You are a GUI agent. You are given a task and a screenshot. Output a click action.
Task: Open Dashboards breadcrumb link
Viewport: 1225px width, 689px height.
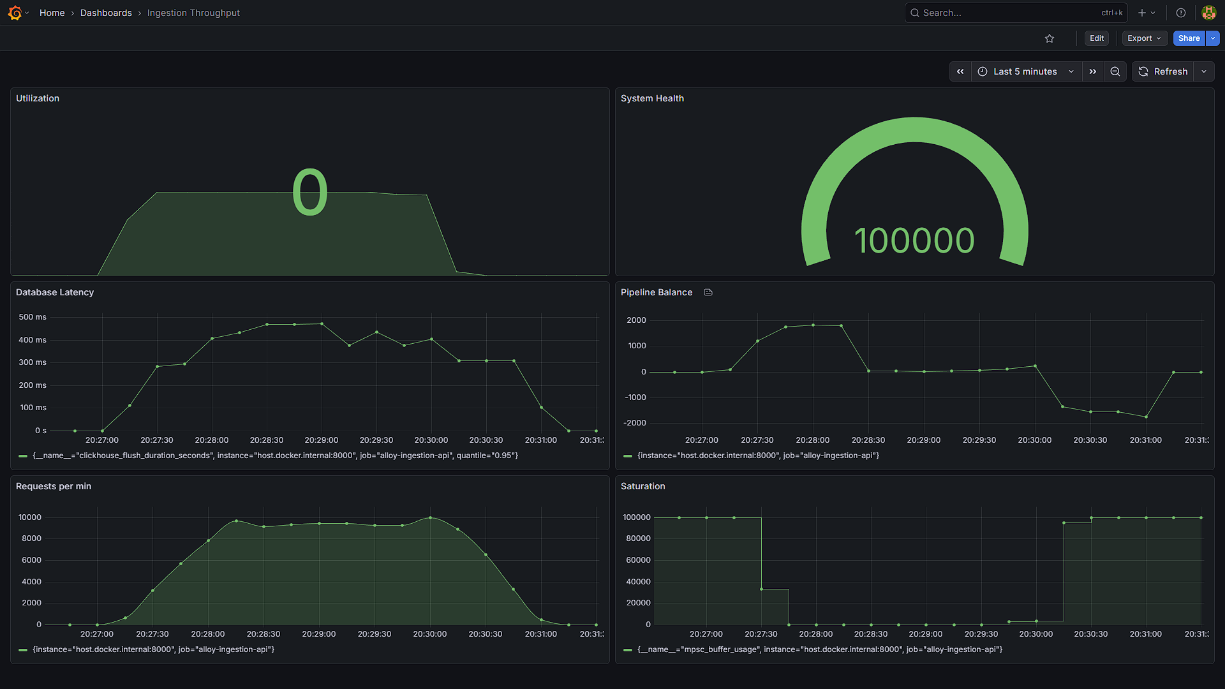coord(106,13)
